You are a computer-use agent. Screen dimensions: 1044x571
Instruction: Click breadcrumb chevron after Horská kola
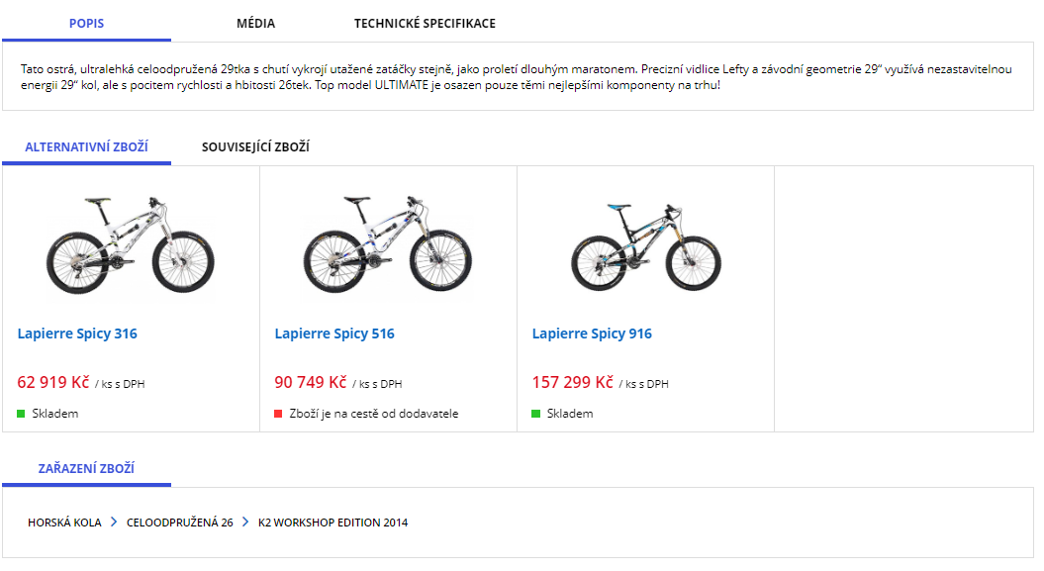(x=114, y=523)
